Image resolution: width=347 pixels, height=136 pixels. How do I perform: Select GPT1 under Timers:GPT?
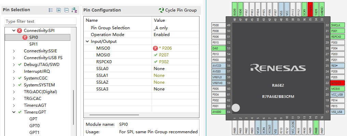(34, 133)
